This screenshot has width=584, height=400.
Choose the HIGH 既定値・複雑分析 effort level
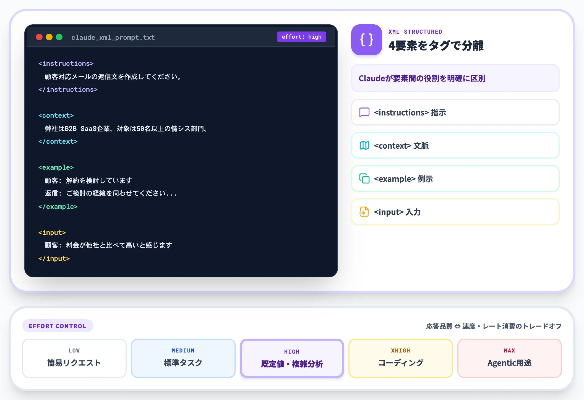pos(292,358)
